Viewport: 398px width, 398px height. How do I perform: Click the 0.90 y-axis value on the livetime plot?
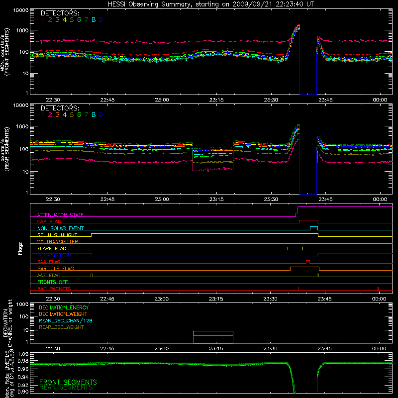(23, 392)
